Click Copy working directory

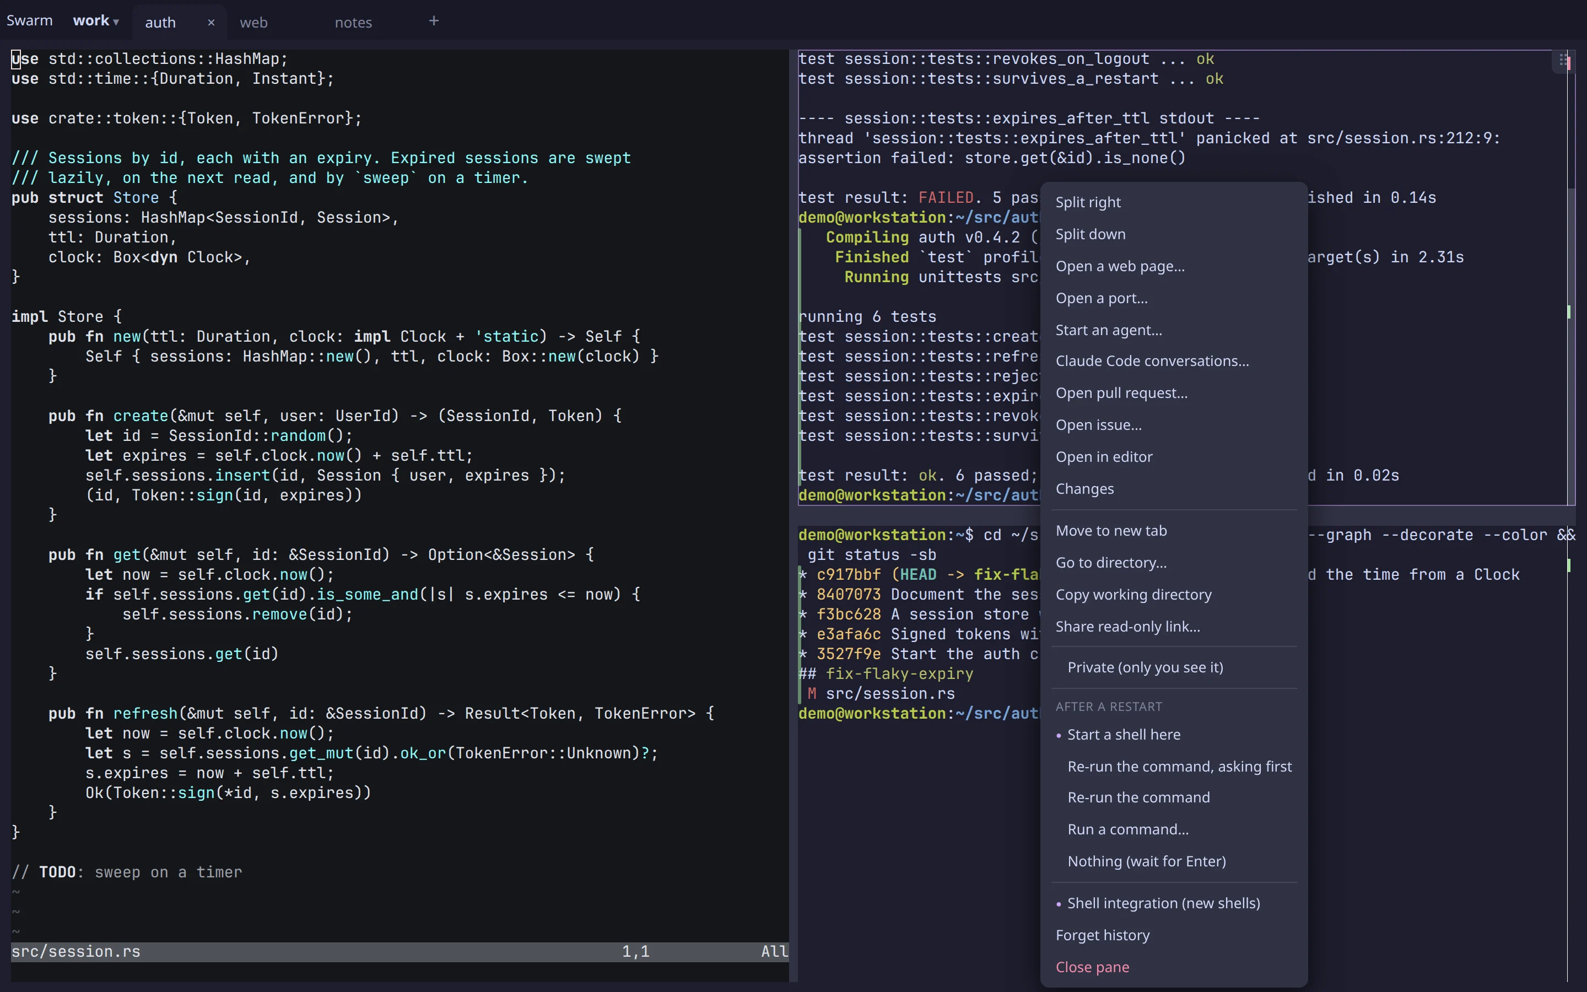coord(1174,595)
